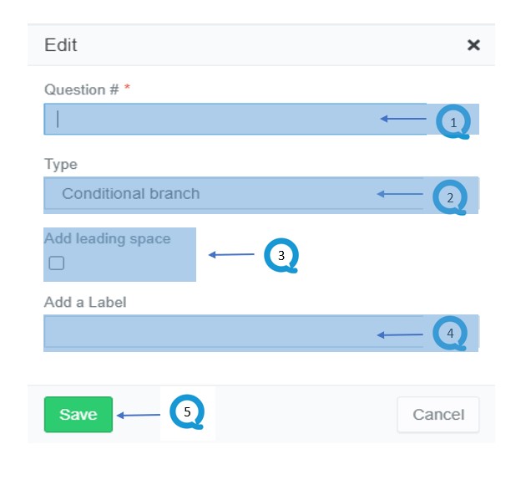Image resolution: width=526 pixels, height=480 pixels.
Task: Click the Type field label
Action: (x=61, y=165)
